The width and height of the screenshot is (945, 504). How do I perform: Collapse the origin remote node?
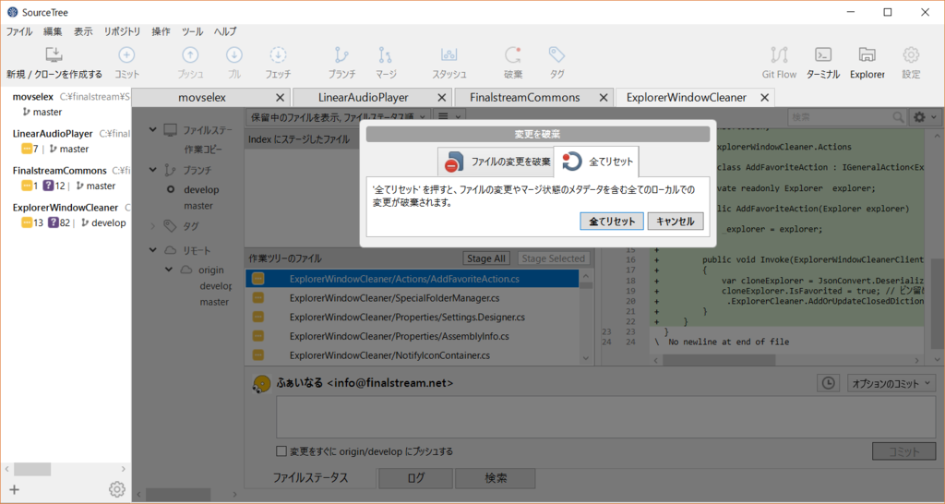[170, 270]
